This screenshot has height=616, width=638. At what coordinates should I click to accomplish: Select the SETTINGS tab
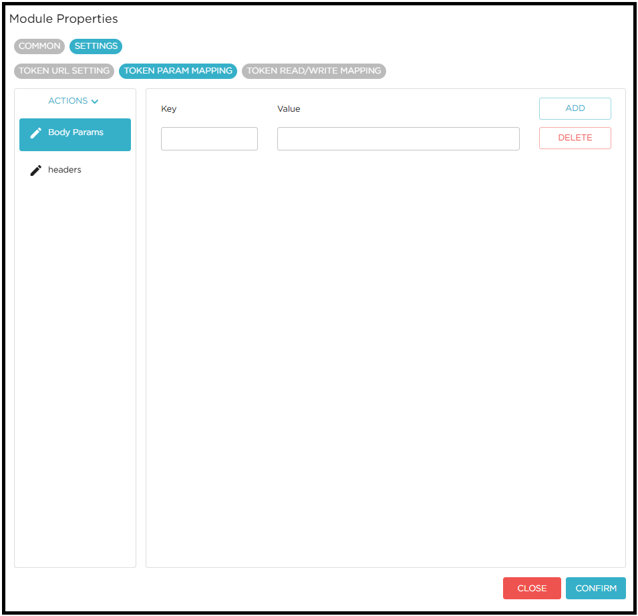96,46
